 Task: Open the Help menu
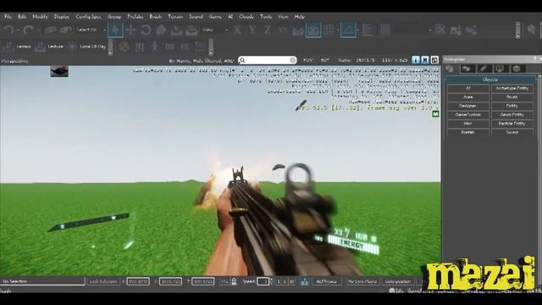(299, 17)
